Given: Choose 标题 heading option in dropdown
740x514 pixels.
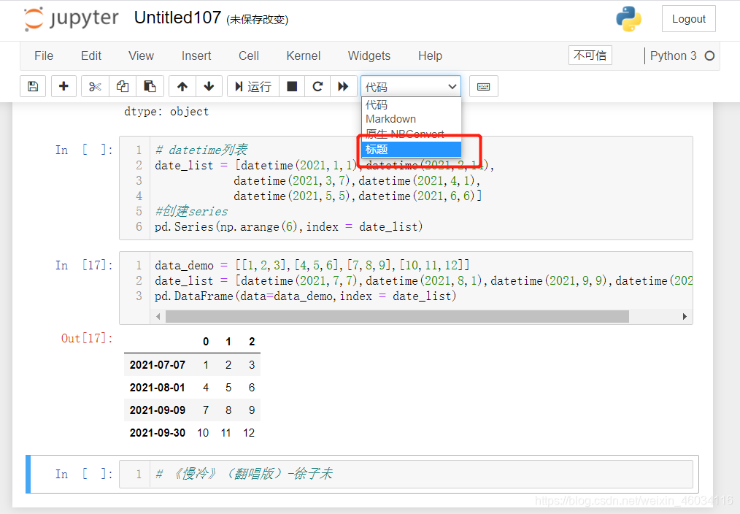Looking at the screenshot, I should pyautogui.click(x=411, y=149).
